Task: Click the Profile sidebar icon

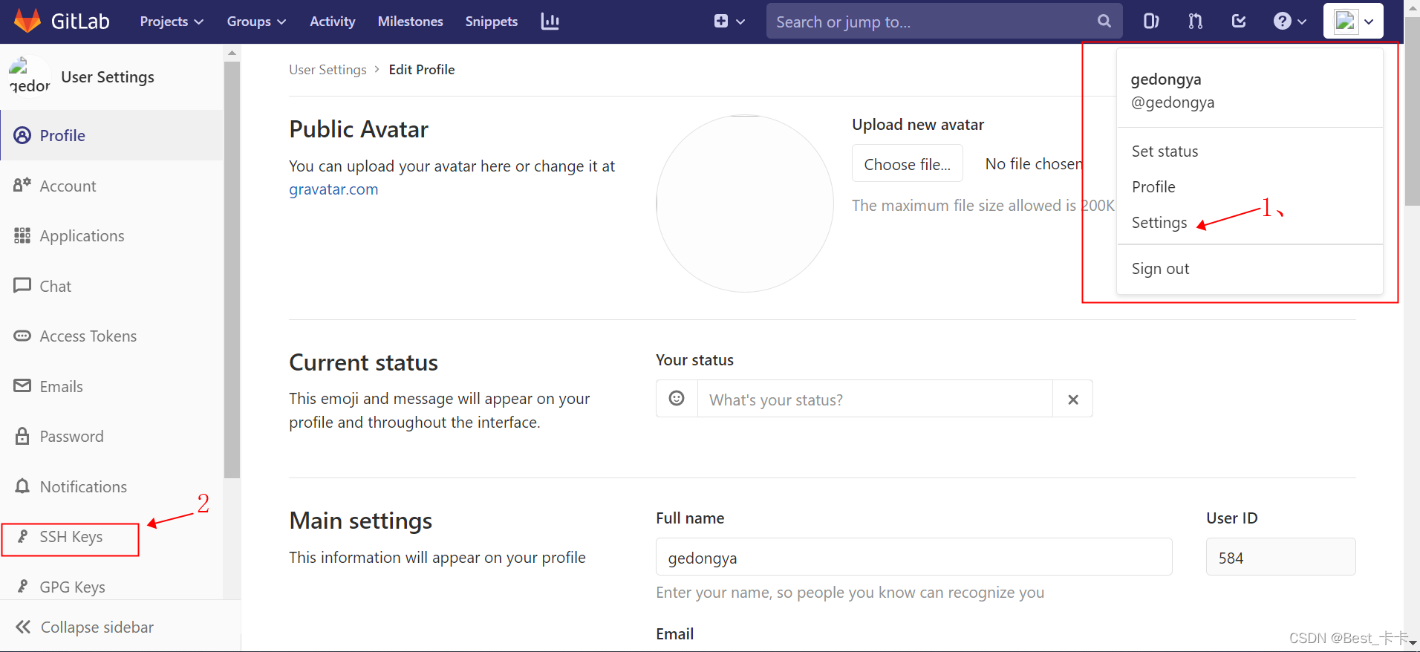Action: pyautogui.click(x=23, y=135)
